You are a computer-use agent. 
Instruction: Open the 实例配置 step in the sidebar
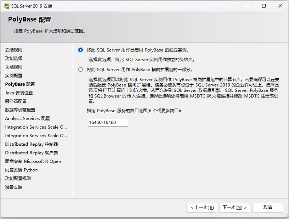14,76
